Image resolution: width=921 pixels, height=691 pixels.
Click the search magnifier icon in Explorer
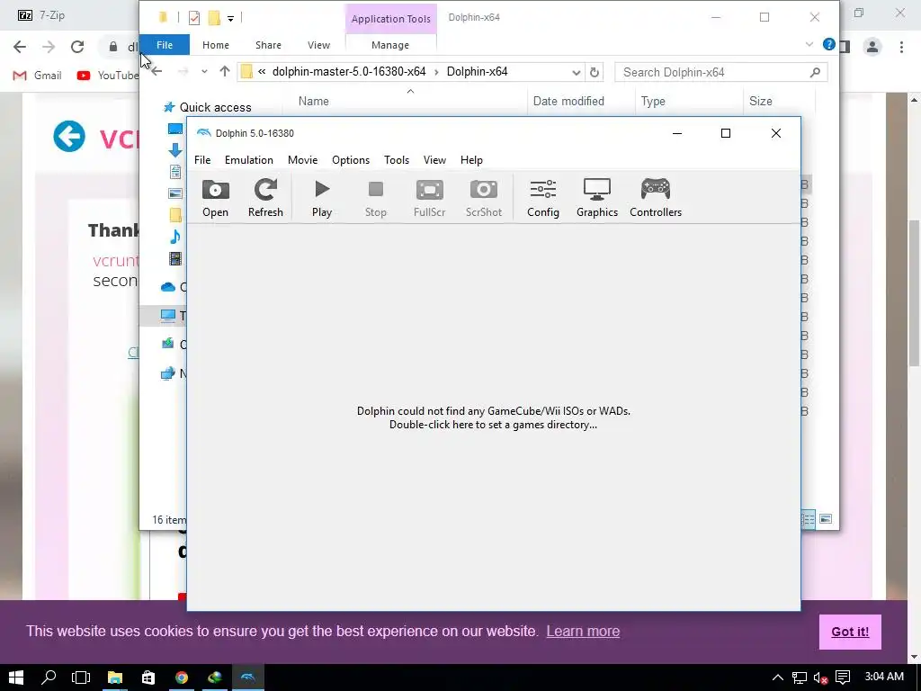pos(815,72)
